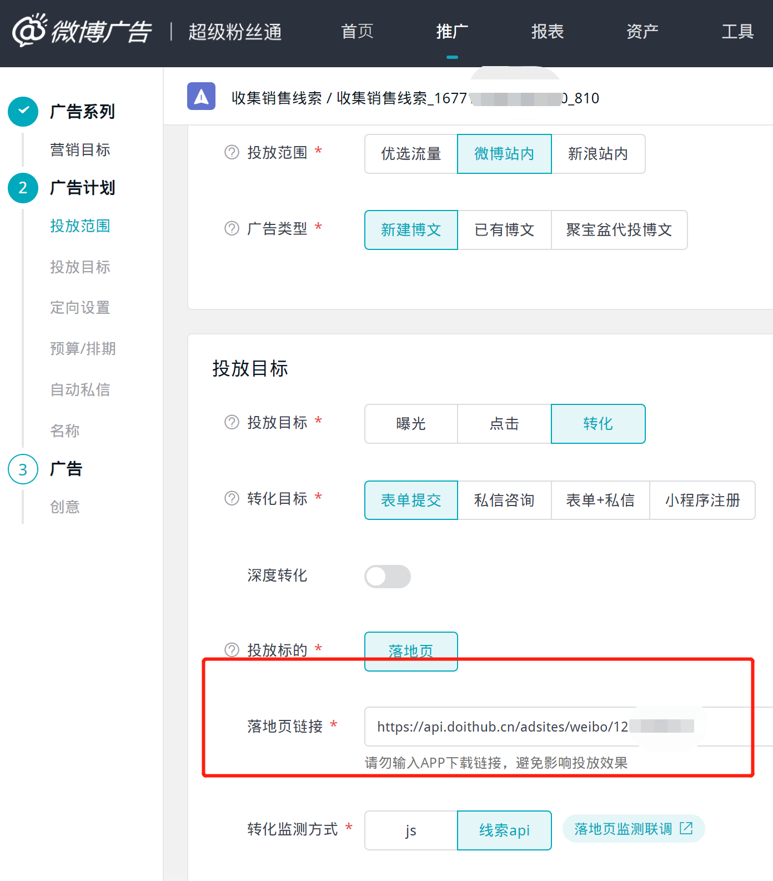The width and height of the screenshot is (773, 881).
Task: Choose 已有博文 ad type
Action: [x=504, y=230]
